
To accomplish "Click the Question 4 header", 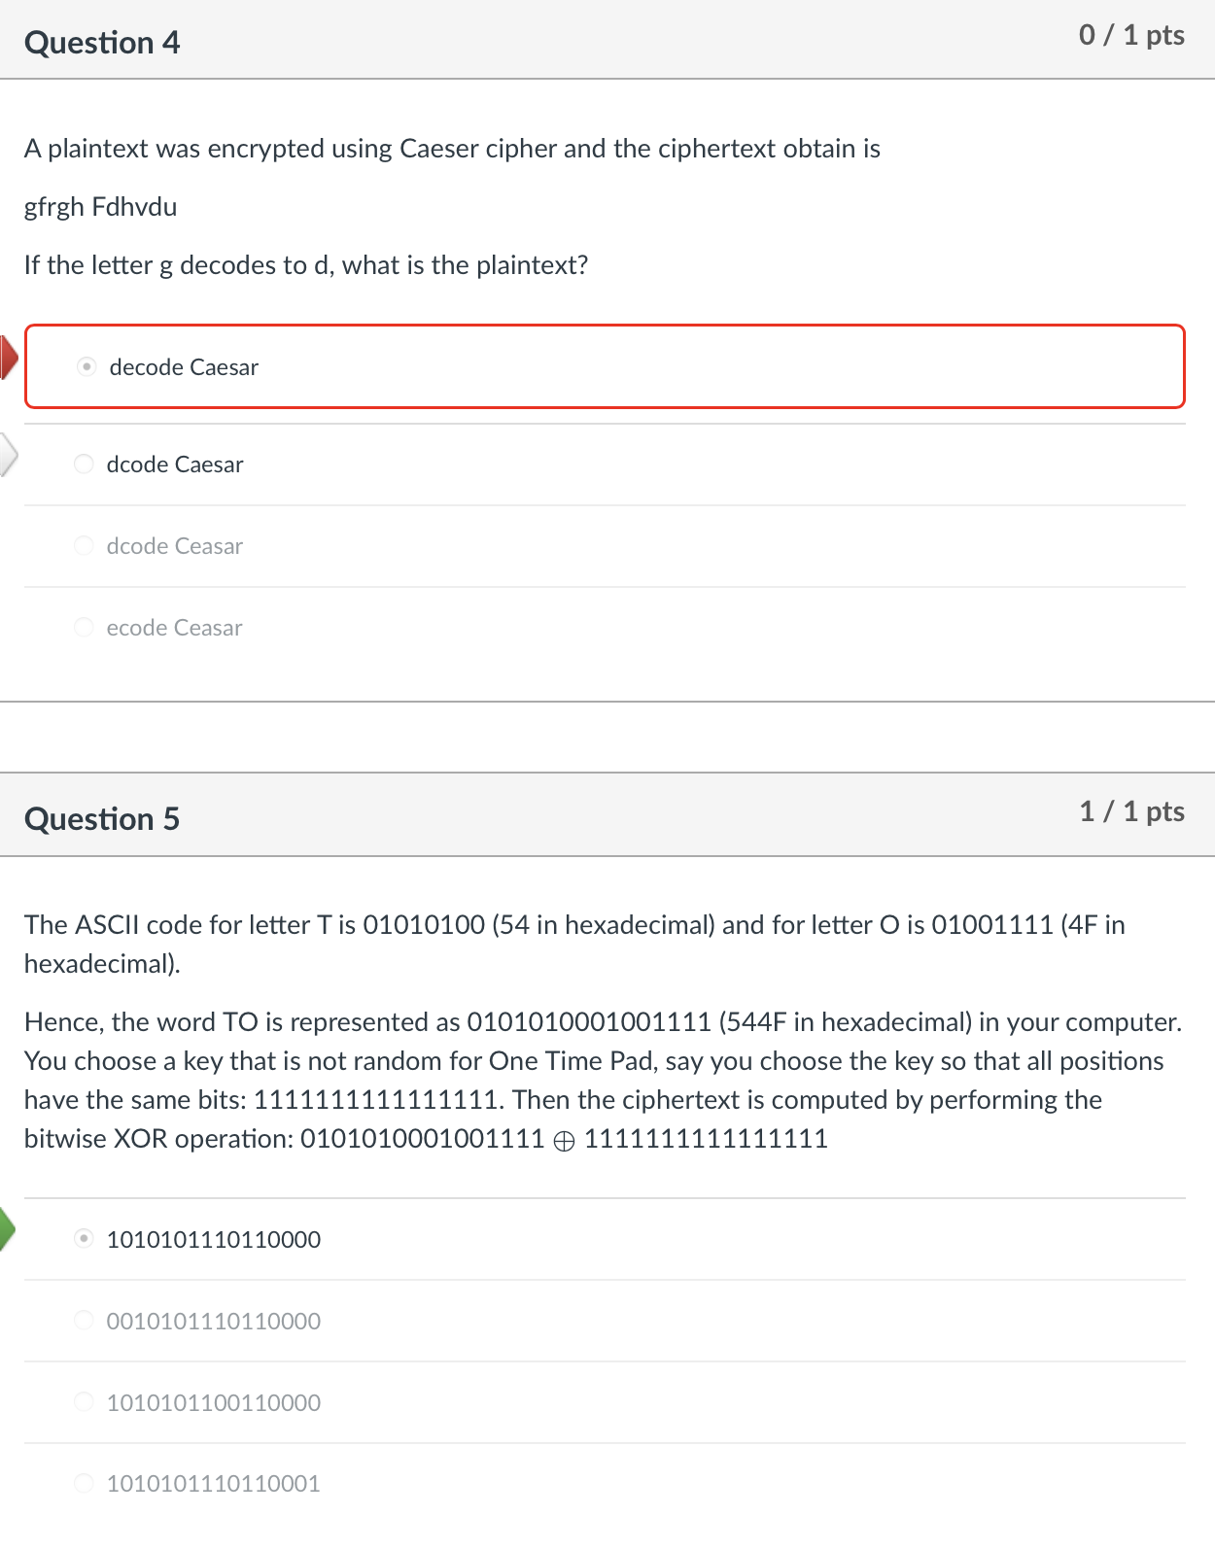I will point(103,42).
